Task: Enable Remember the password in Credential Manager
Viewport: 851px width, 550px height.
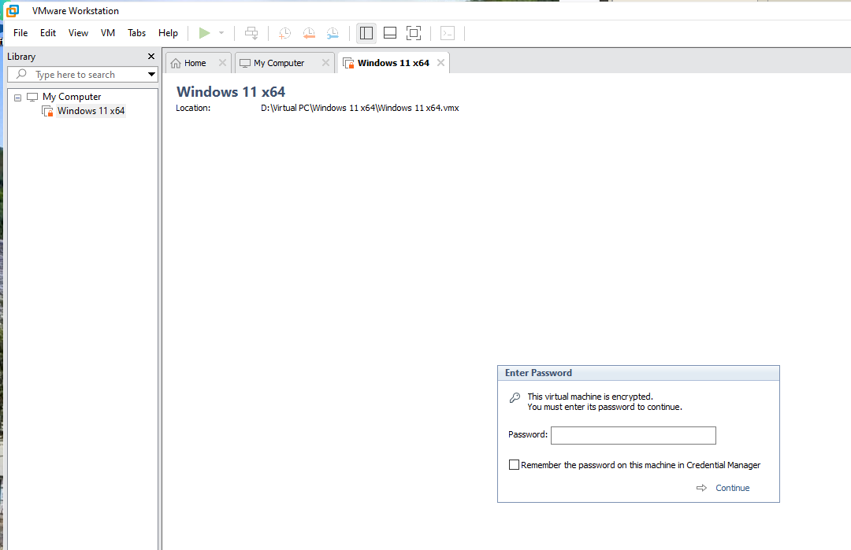Action: [514, 464]
